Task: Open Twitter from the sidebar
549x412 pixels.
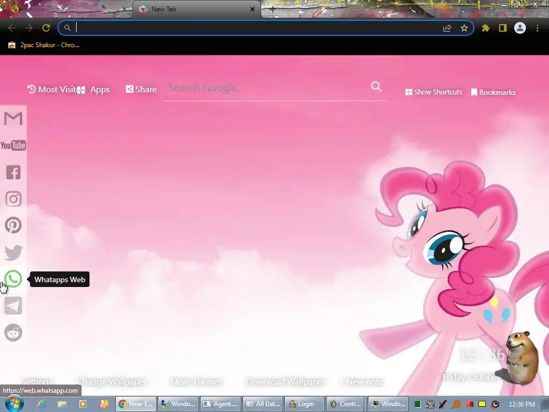Action: (13, 252)
